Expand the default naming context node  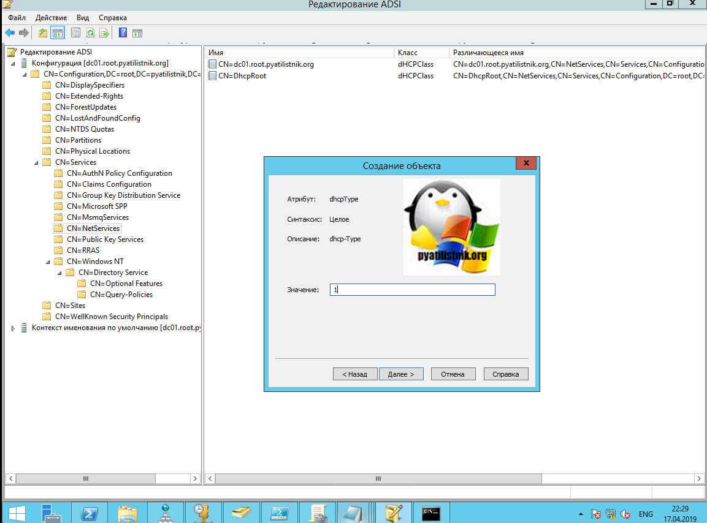pos(13,328)
